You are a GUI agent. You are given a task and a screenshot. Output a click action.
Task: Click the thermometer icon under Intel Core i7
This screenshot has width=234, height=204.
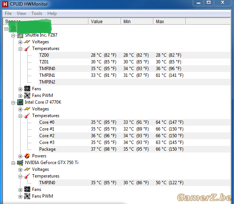click(x=27, y=116)
